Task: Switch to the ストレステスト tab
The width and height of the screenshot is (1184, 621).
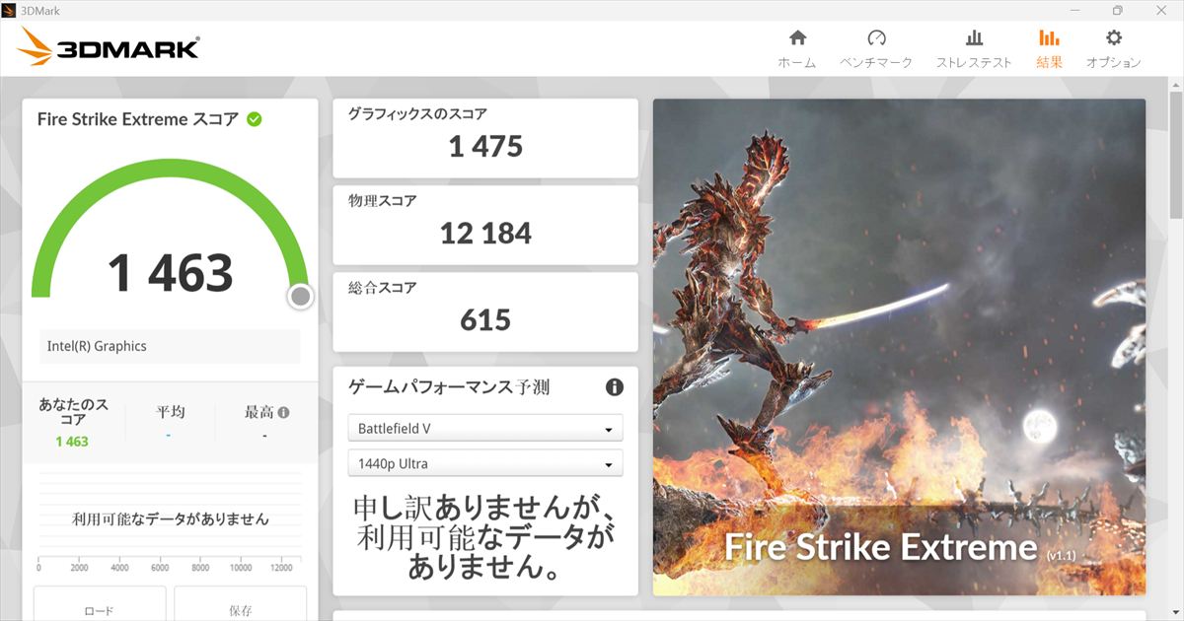Action: 974,49
